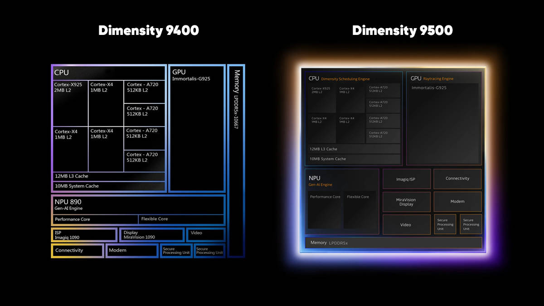This screenshot has height=306, width=544.
Task: Click the Connectivity block in the 9400 diagram
Action: [x=78, y=251]
